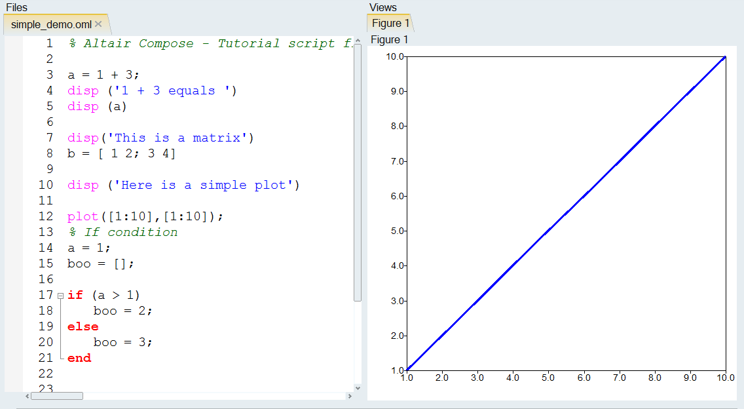Click the editor horizontal scrollbar thumb
The image size is (744, 409).
57,396
